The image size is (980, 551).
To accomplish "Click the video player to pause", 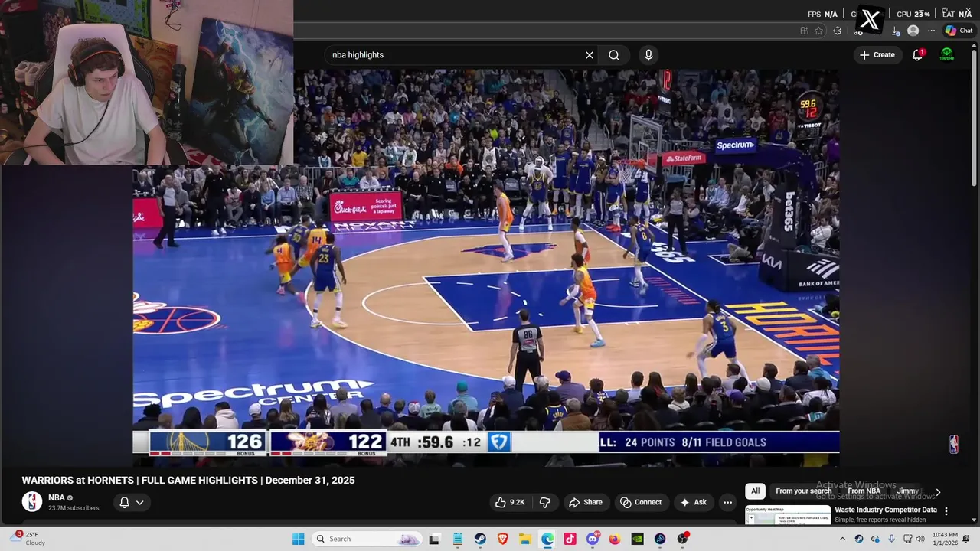I will pos(486,268).
